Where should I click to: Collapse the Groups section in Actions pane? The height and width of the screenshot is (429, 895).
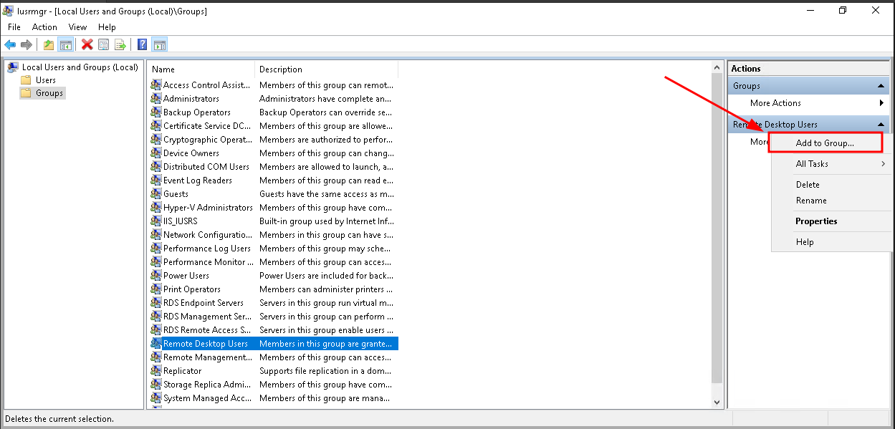tap(881, 86)
